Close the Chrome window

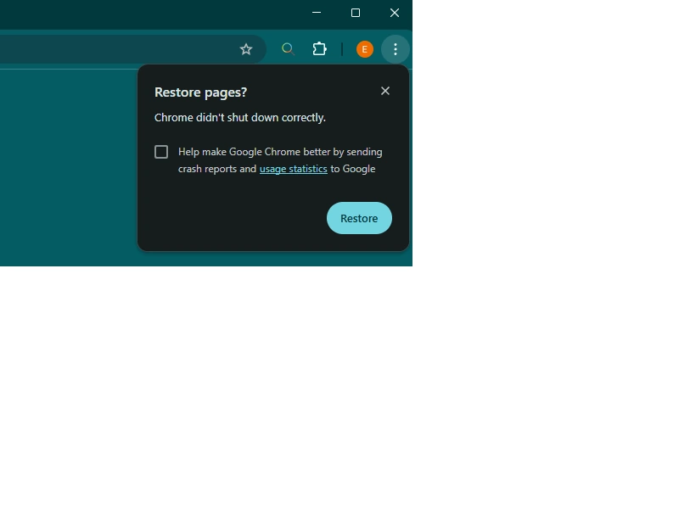[x=395, y=13]
